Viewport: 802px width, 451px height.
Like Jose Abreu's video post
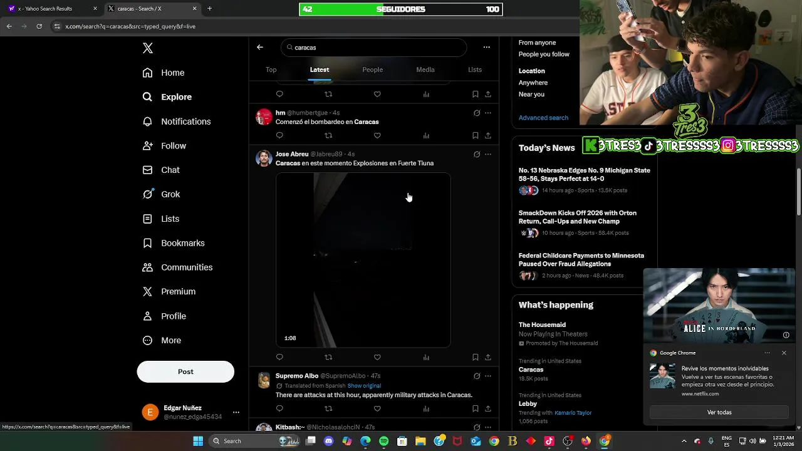pos(377,357)
